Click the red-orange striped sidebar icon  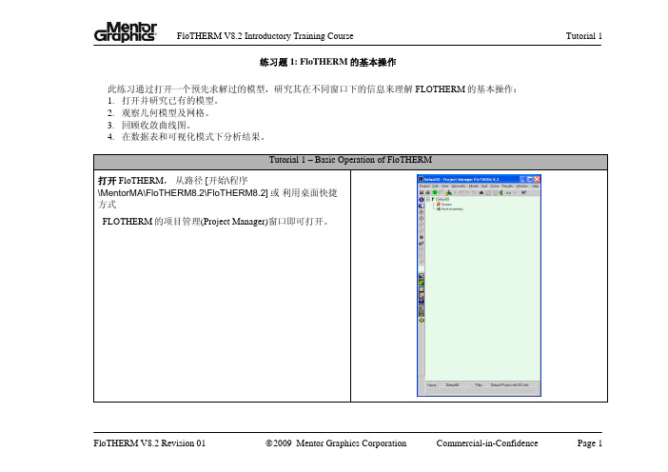click(422, 295)
